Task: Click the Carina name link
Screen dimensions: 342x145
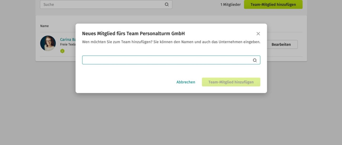Action: 68,40
